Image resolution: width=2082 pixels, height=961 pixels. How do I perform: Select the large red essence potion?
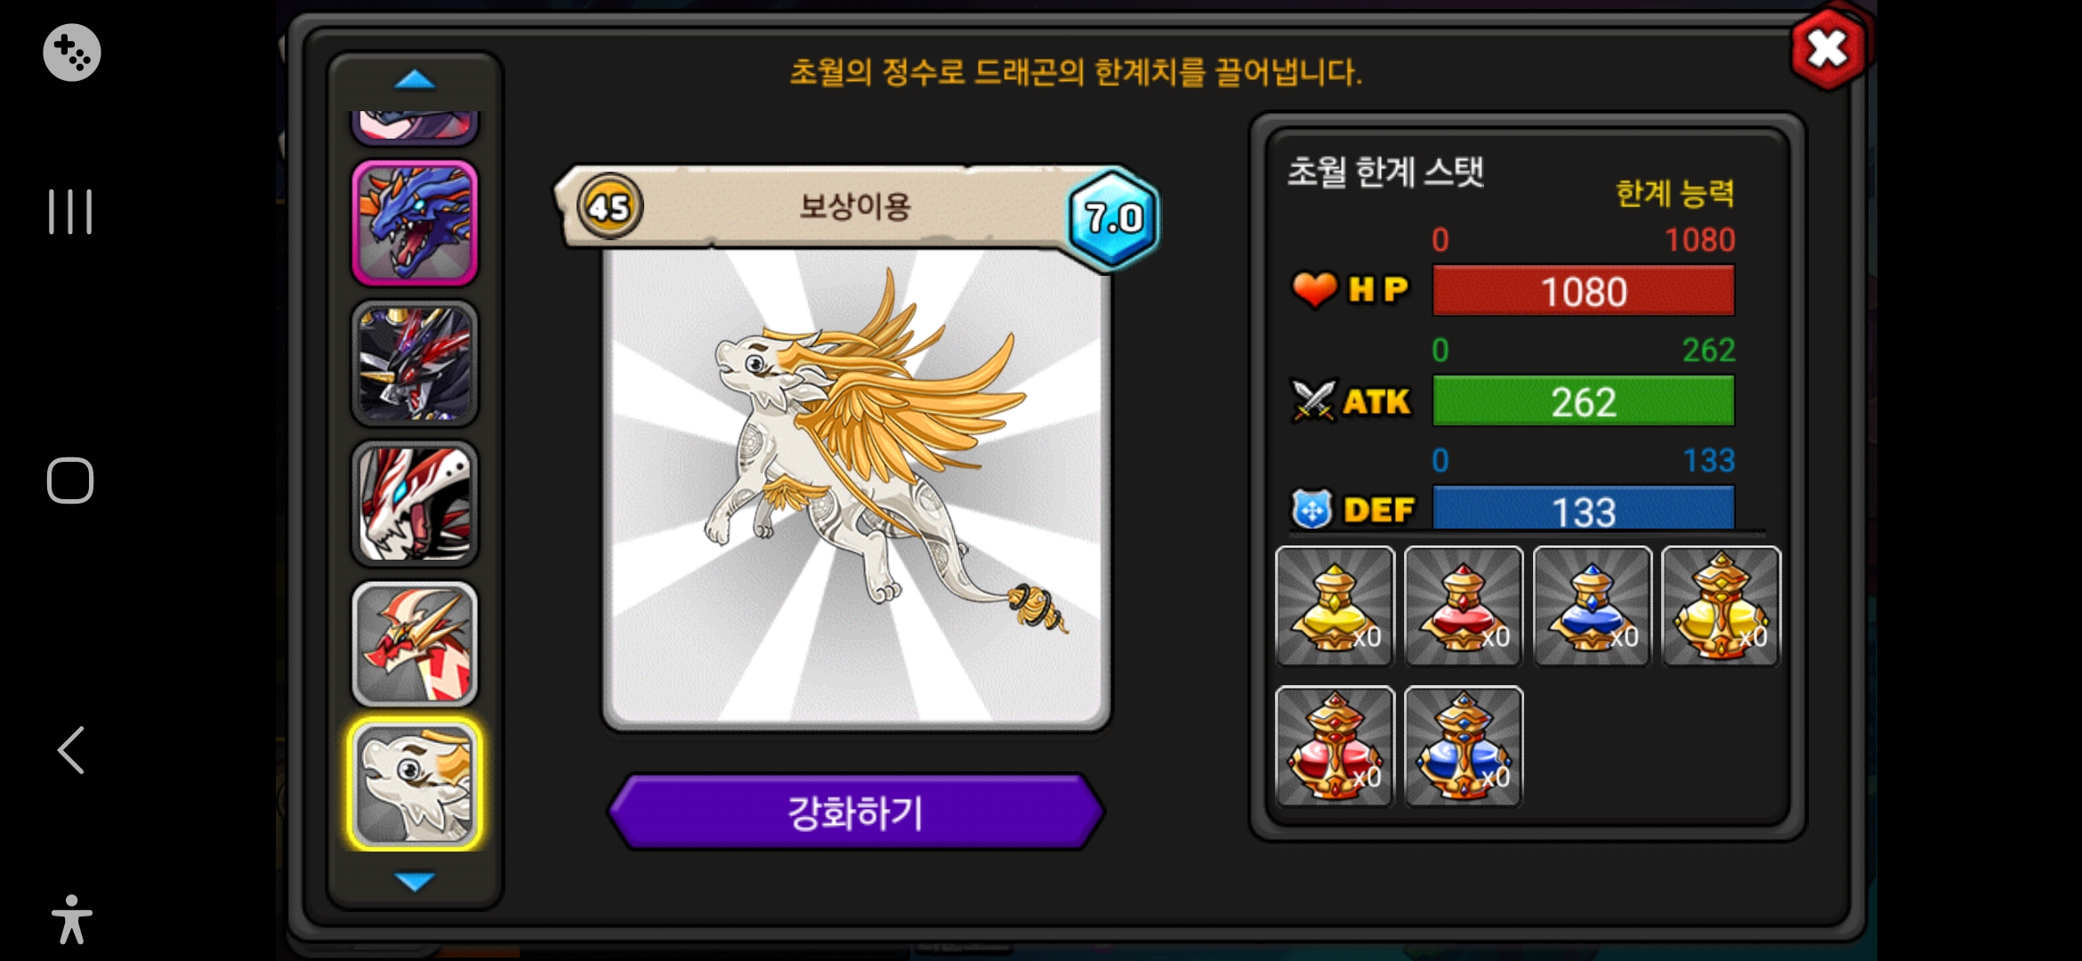click(1335, 746)
